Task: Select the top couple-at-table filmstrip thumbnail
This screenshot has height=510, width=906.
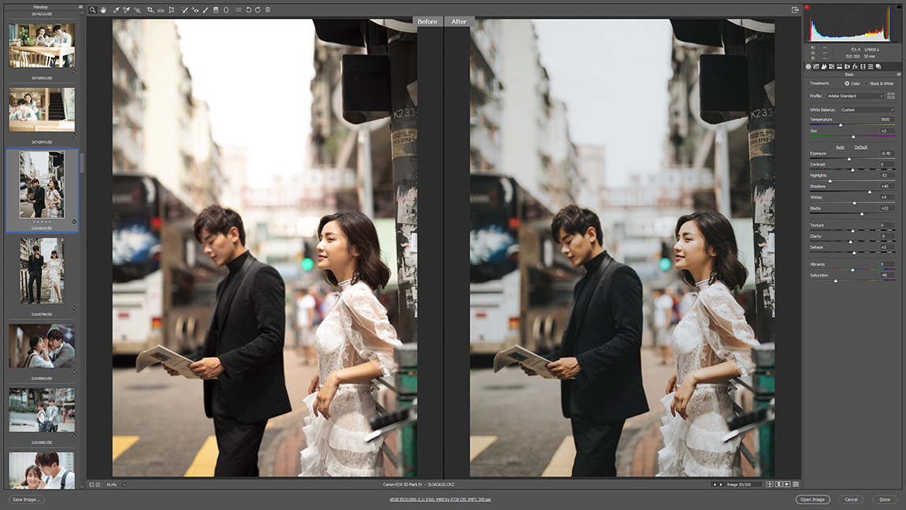Action: pyautogui.click(x=42, y=46)
